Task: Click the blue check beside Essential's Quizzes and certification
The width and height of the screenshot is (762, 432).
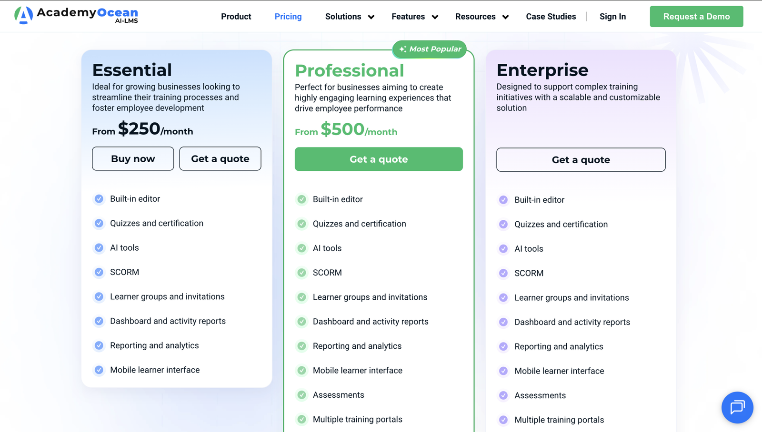Action: click(99, 223)
